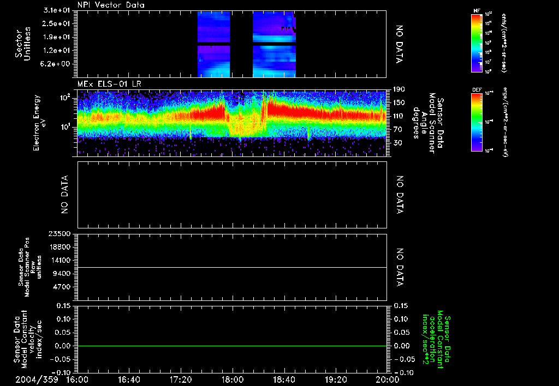Click the NPI Vector Data title
This screenshot has width=559, height=386.
tap(111, 5)
